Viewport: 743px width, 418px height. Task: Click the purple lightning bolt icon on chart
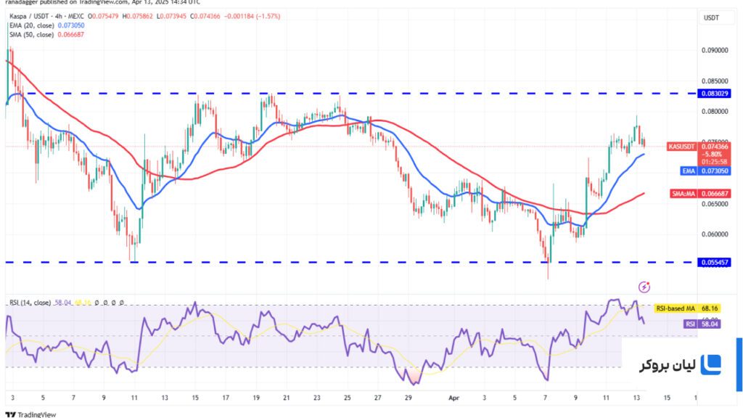tap(644, 286)
